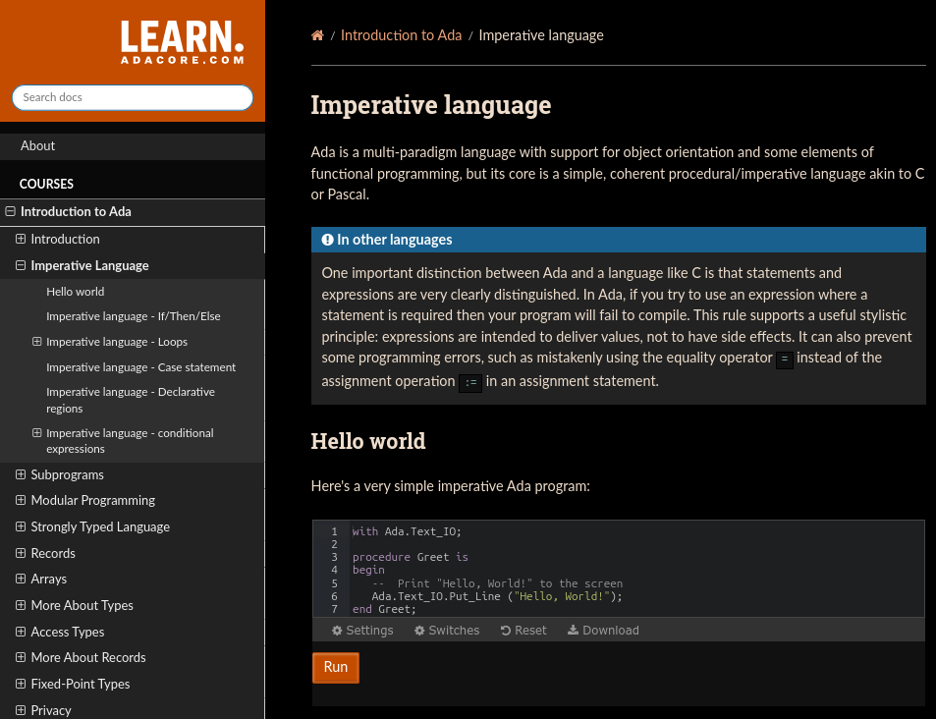
Task: Expand the Access Types section
Action: pyautogui.click(x=21, y=632)
